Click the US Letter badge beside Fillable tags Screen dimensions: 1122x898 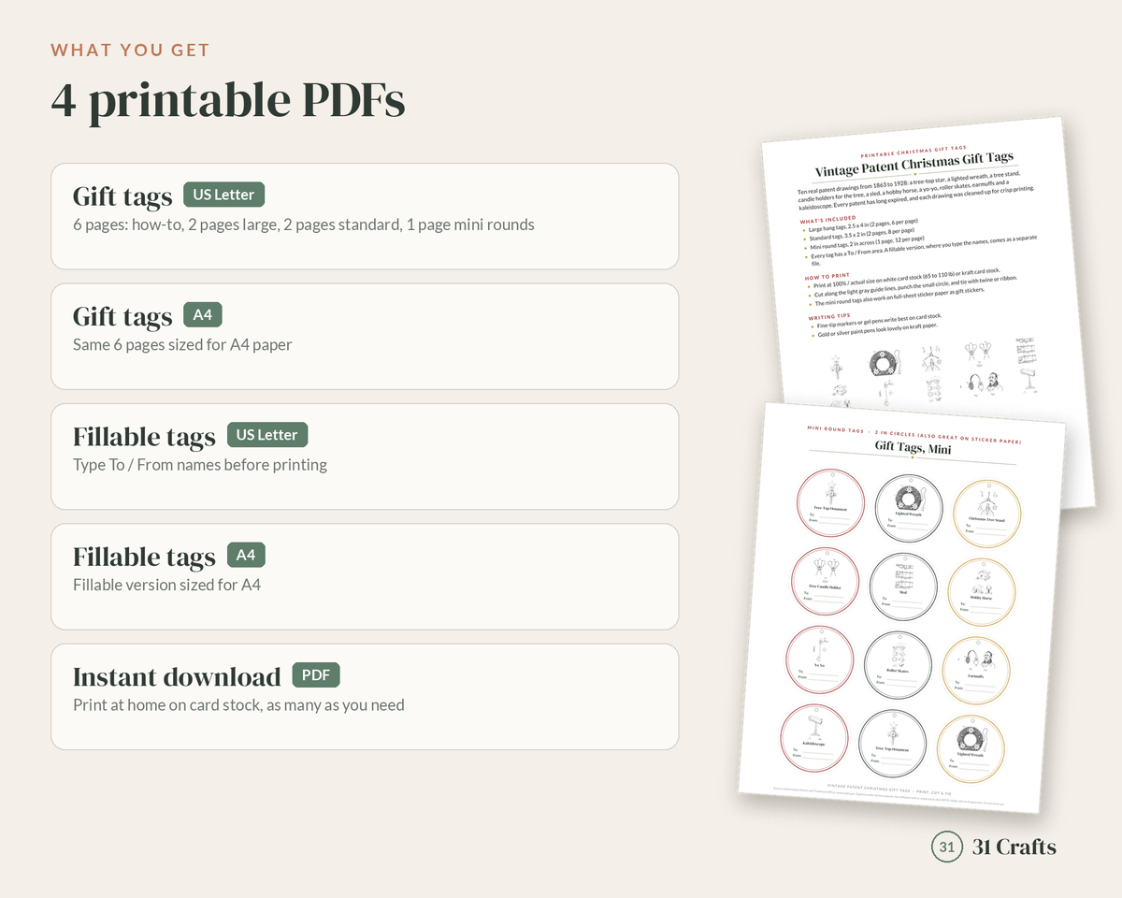[267, 434]
